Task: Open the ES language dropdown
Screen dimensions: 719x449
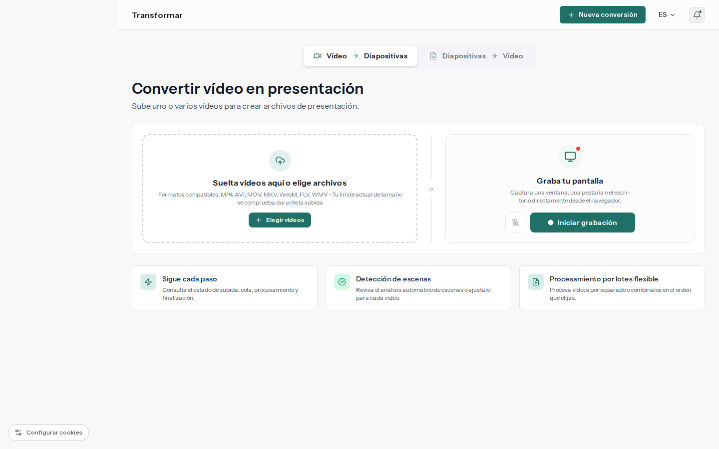Action: click(x=667, y=15)
